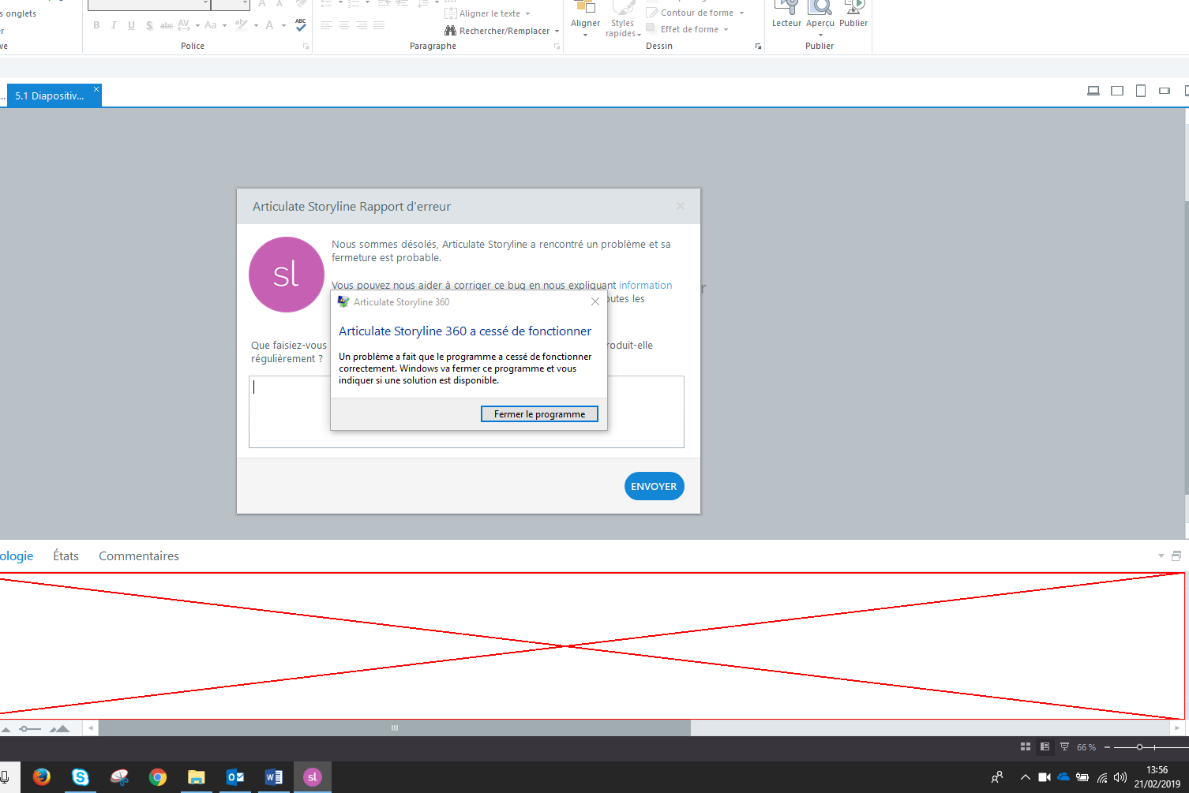Switch to the États tab

pyautogui.click(x=66, y=556)
